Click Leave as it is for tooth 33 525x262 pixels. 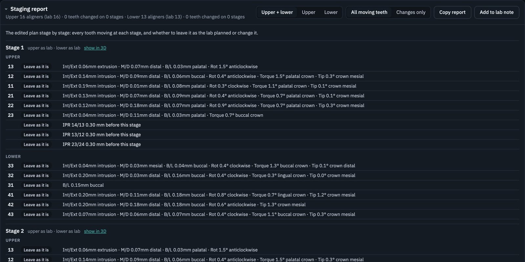click(36, 166)
